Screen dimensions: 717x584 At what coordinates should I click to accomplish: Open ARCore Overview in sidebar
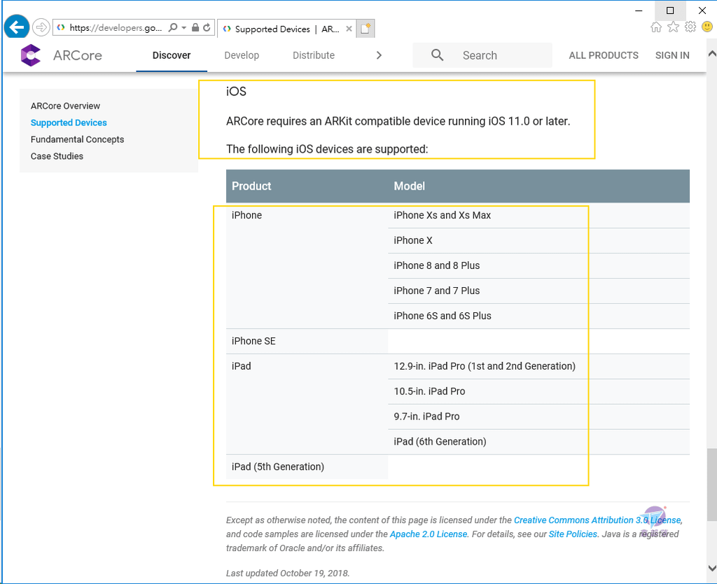tap(65, 106)
